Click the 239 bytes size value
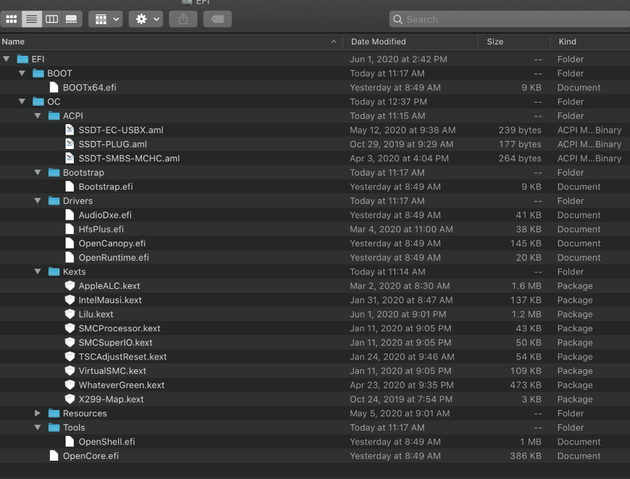The height and width of the screenshot is (479, 630). pos(520,130)
